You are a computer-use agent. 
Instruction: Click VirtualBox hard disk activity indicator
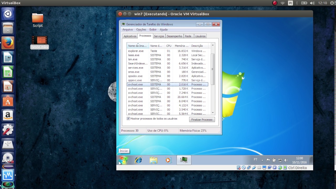pos(239,168)
